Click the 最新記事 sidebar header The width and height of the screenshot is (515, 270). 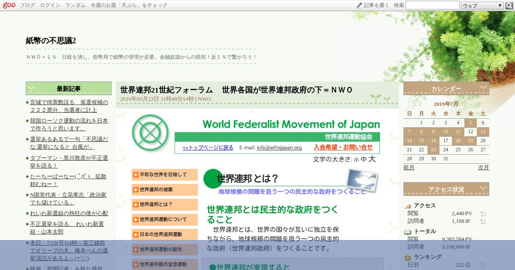(x=69, y=89)
